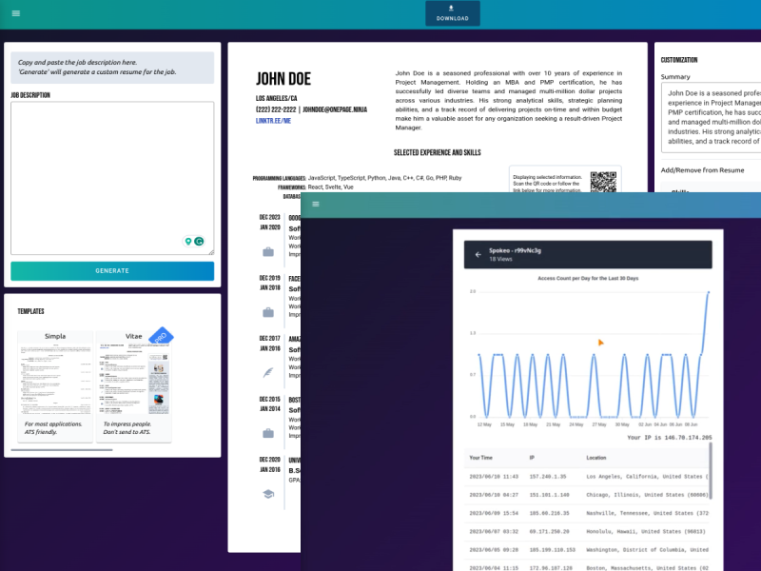Screen dimensions: 761x571
Task: Click the 'IP' column header
Action: click(532, 458)
